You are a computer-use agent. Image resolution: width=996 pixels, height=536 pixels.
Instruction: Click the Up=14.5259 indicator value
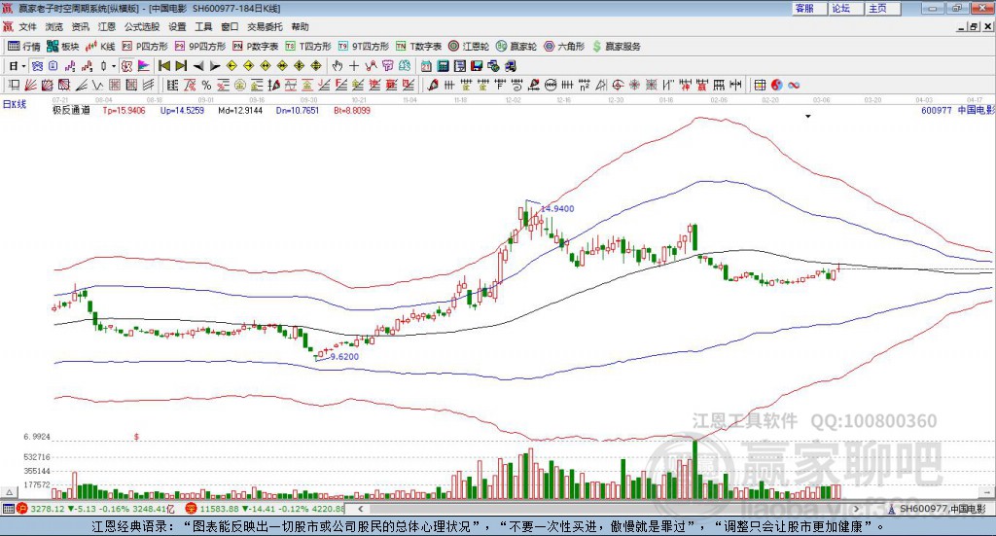coord(182,111)
